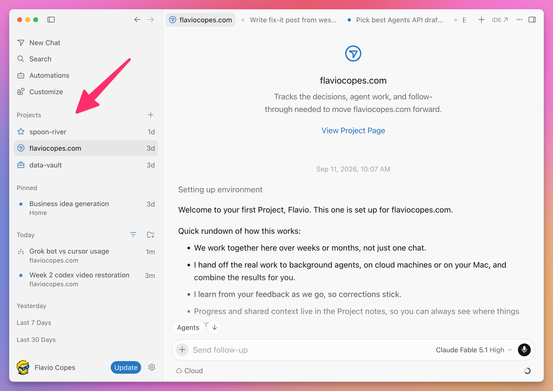Follow the View Project Page link
Viewport: 553px width, 391px height.
(353, 131)
